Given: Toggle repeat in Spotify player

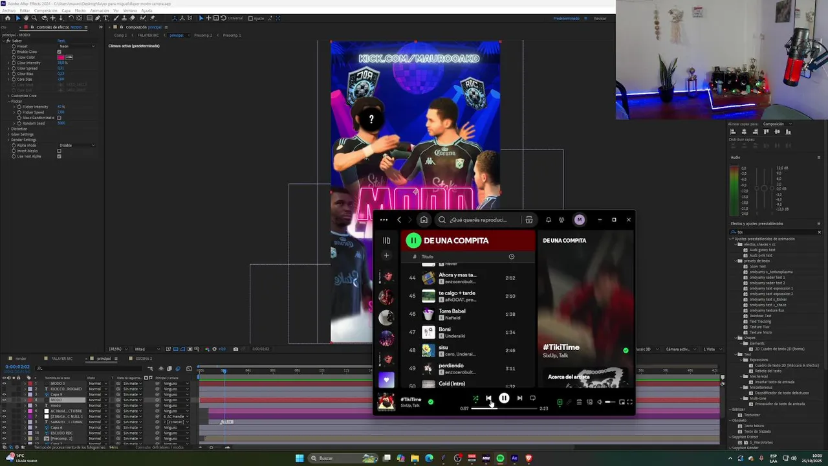Looking at the screenshot, I should (x=532, y=398).
